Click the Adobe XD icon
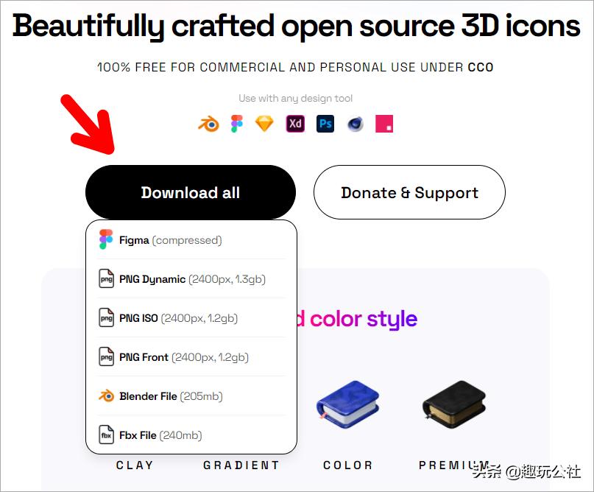 [x=295, y=124]
